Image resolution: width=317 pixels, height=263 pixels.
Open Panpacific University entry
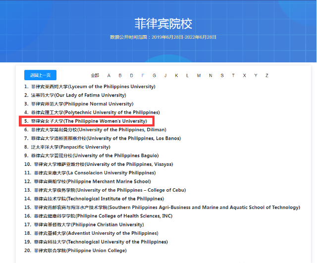pos(70,147)
